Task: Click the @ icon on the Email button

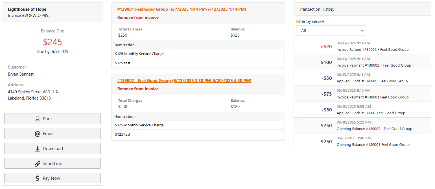Action: tap(38, 133)
